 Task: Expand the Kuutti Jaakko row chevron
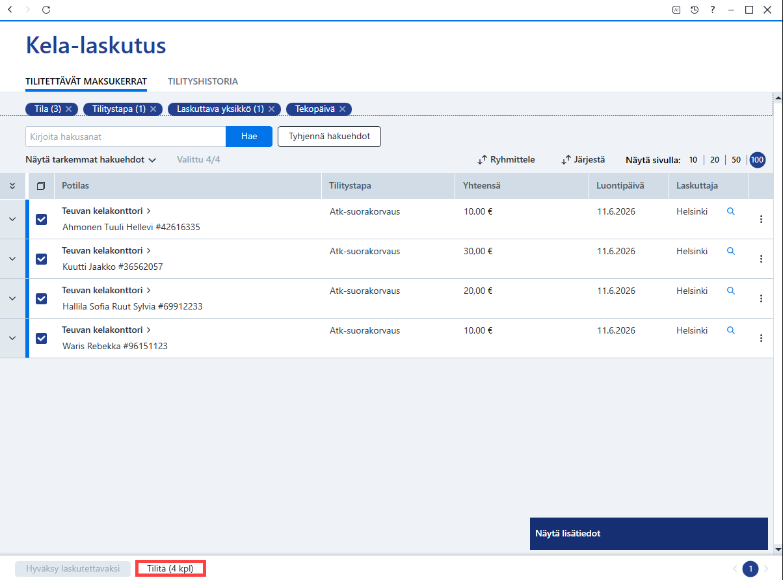pos(12,259)
